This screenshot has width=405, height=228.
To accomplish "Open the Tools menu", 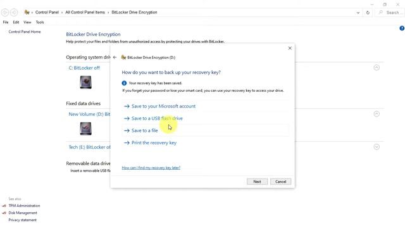I will [x=40, y=22].
